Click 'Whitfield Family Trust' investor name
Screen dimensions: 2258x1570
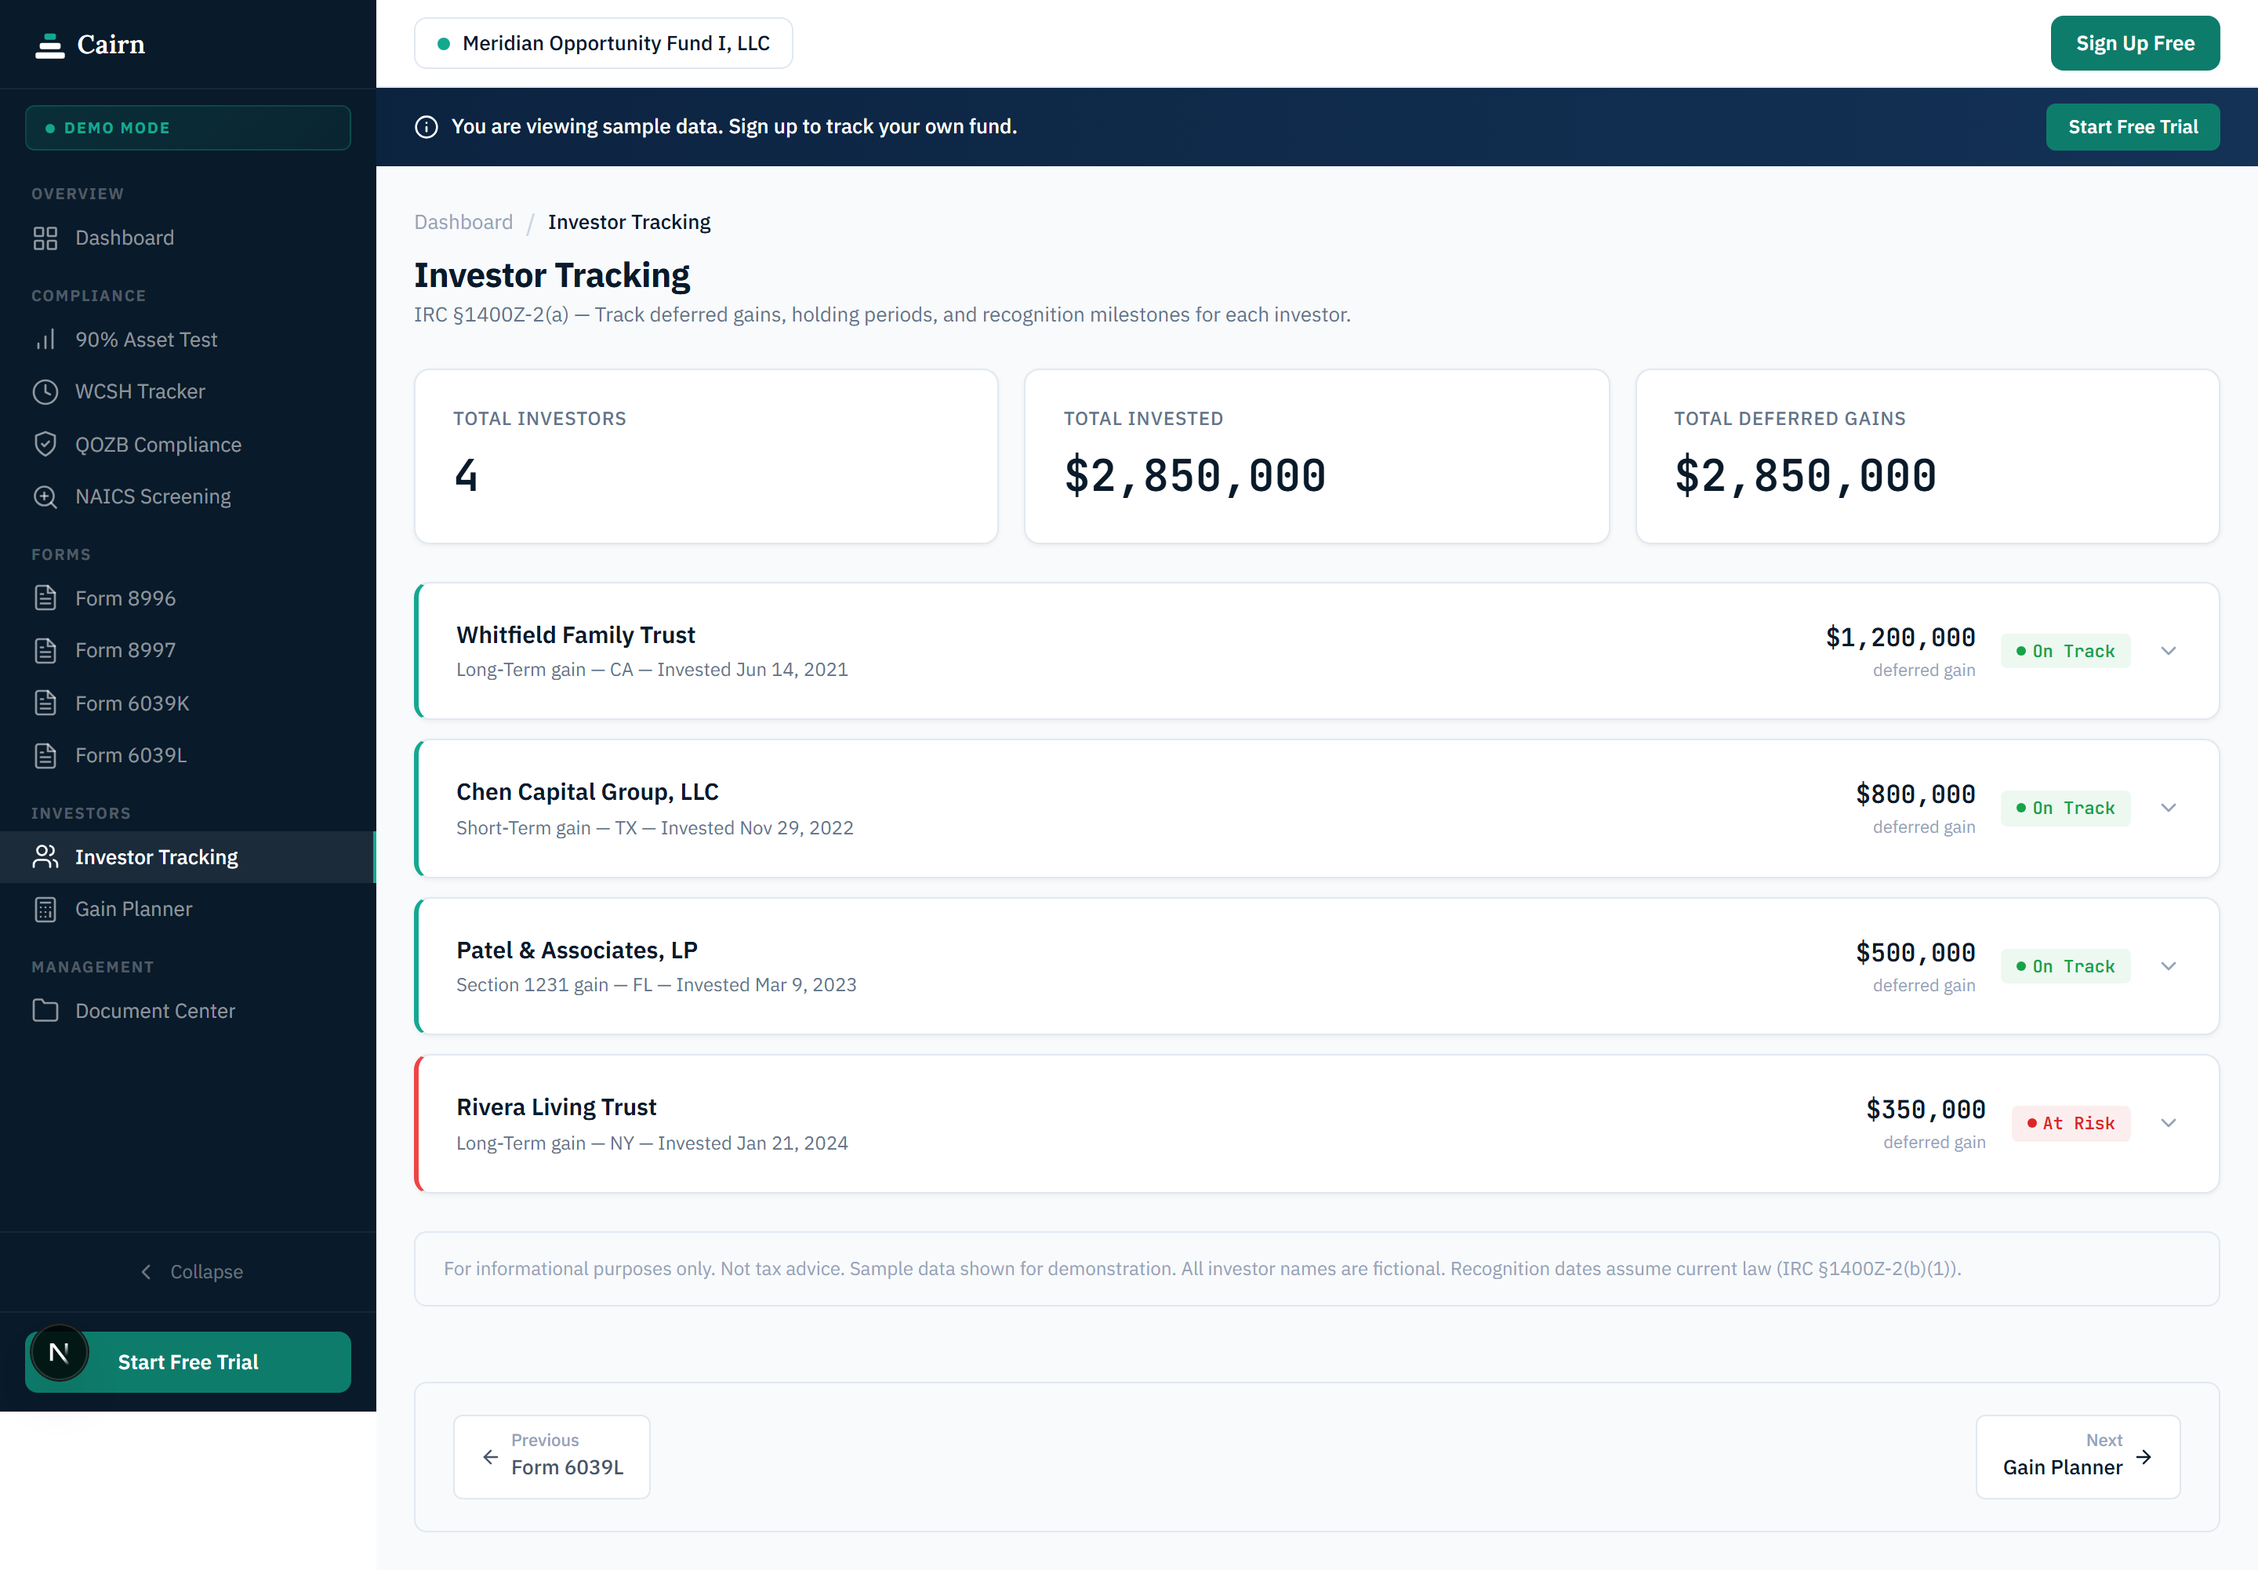(575, 635)
